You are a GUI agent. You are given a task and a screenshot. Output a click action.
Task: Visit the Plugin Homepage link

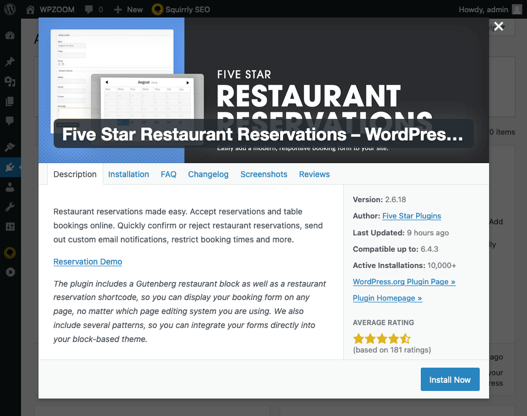tap(388, 298)
